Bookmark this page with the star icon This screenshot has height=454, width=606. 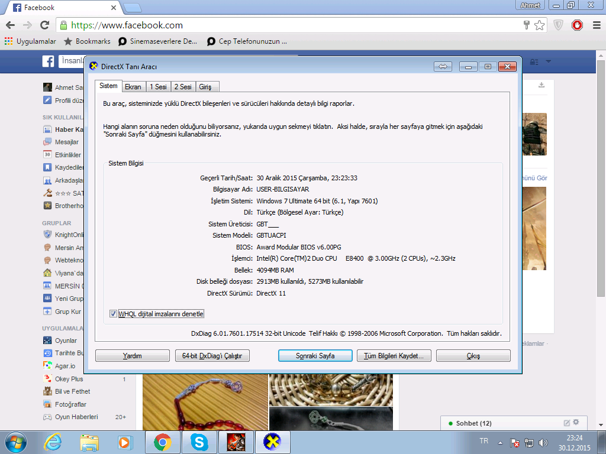coord(539,25)
